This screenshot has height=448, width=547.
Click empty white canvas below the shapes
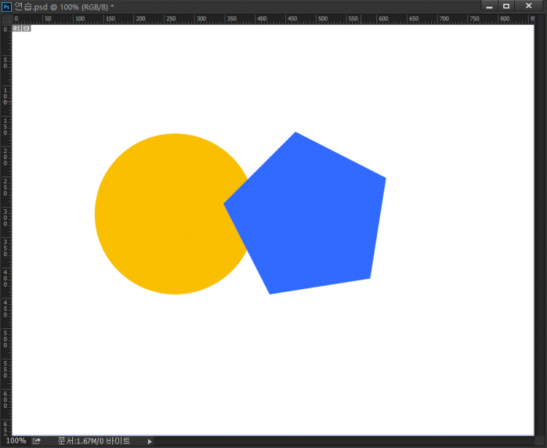pyautogui.click(x=270, y=365)
